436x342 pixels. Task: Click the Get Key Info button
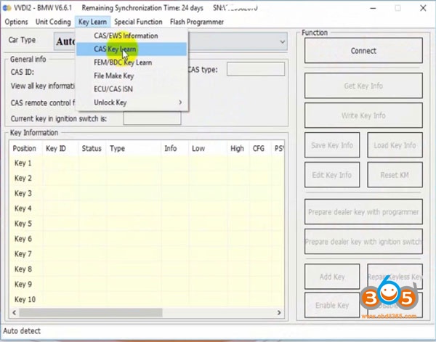click(x=363, y=86)
